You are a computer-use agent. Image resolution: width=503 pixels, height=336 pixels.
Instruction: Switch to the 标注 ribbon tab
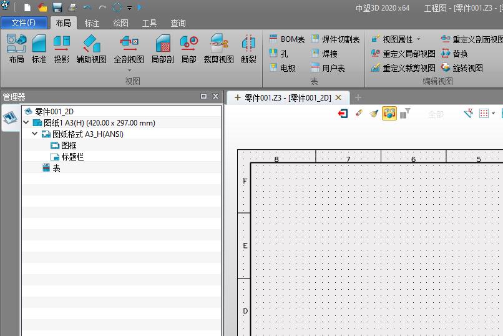(92, 23)
